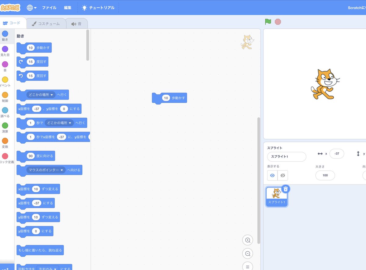Reset workspace zoom with the equals button

[248, 266]
